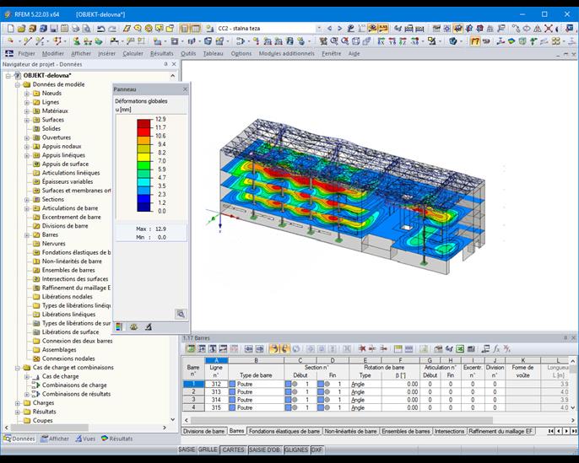The image size is (579, 463).
Task: Expand the Résultats folder in tree
Action: [x=18, y=412]
